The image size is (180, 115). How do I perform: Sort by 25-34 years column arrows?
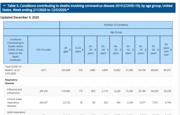[95, 50]
